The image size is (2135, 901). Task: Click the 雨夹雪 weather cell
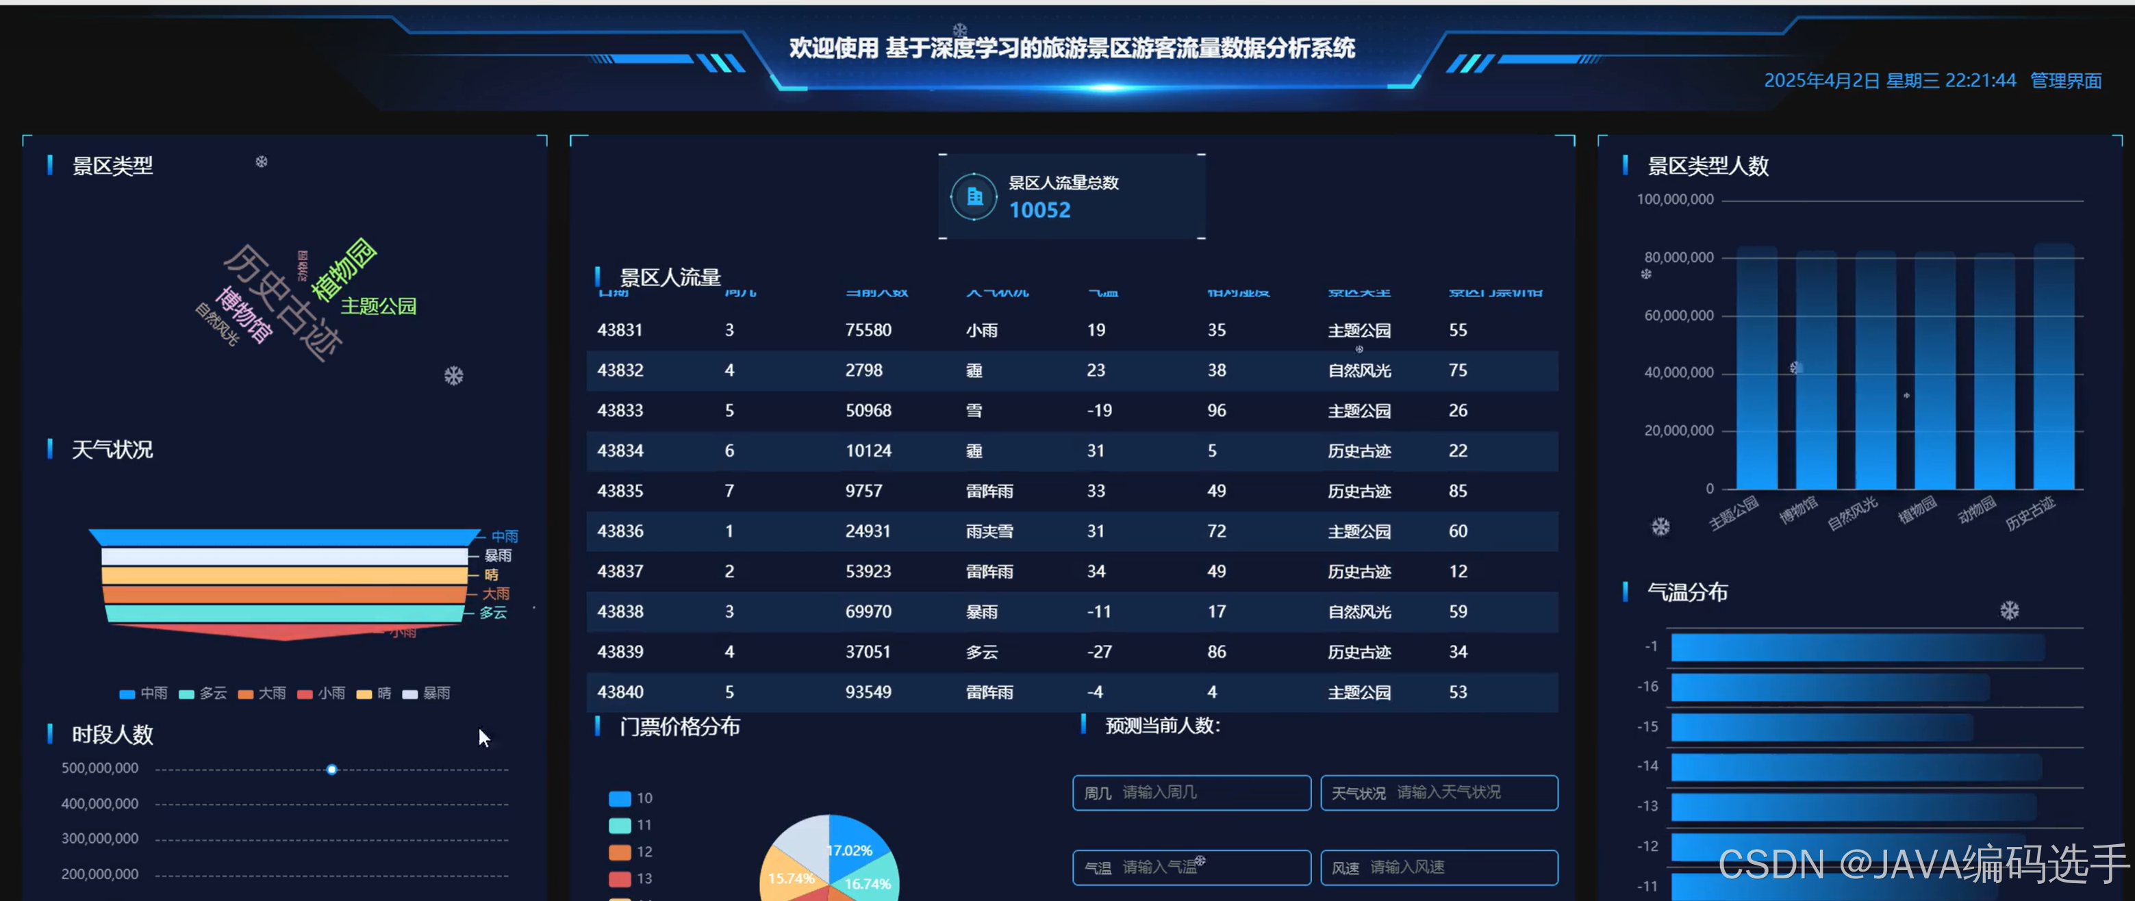click(989, 531)
